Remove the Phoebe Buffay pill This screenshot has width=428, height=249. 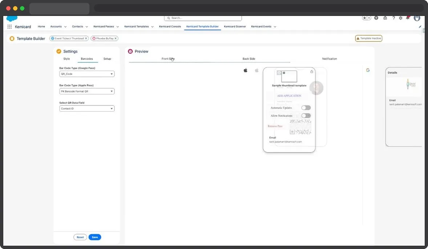pos(116,38)
